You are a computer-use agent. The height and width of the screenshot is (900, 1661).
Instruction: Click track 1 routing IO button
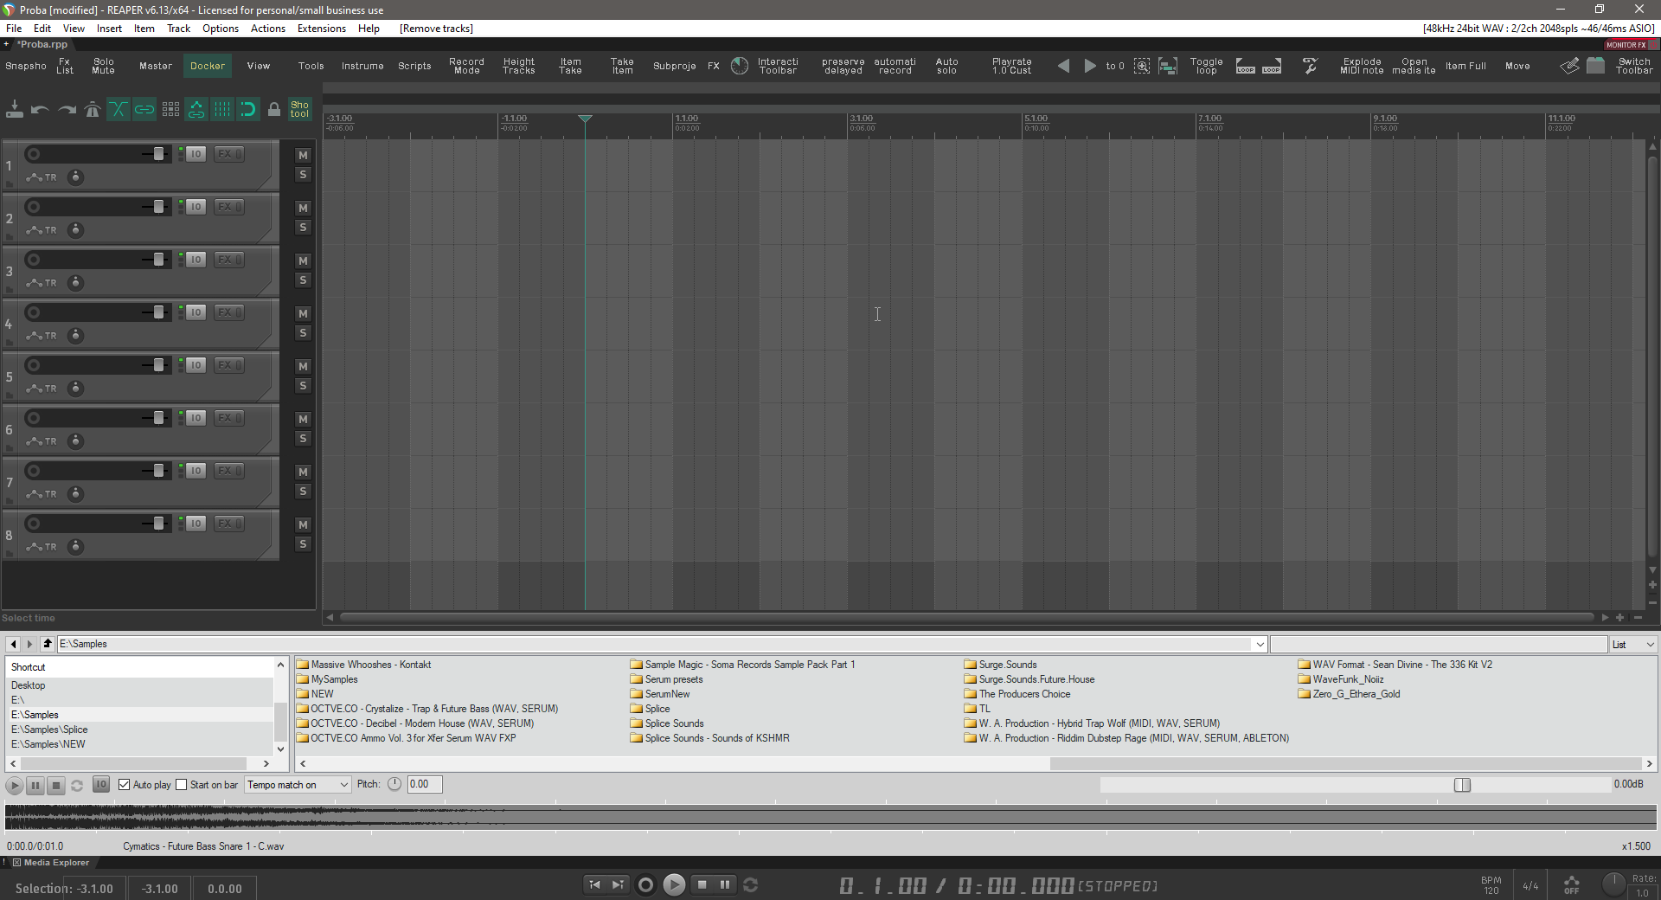196,154
